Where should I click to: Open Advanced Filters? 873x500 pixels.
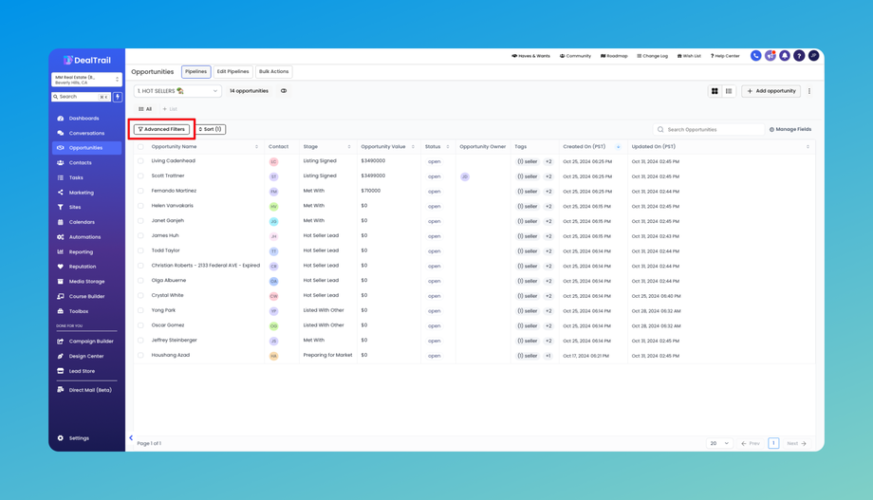click(161, 129)
